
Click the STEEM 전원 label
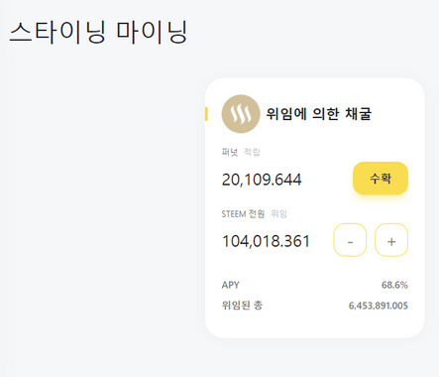coord(243,214)
